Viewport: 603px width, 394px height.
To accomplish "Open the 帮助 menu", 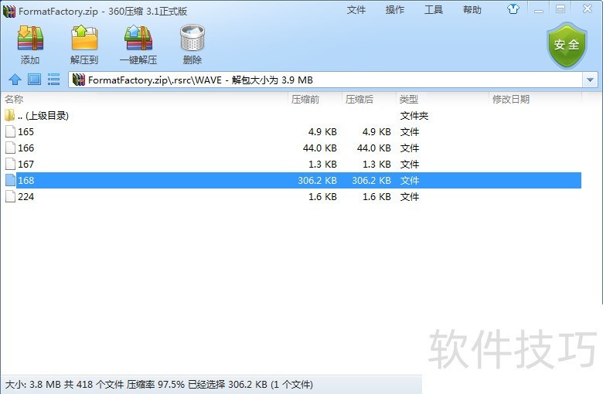I will (472, 9).
